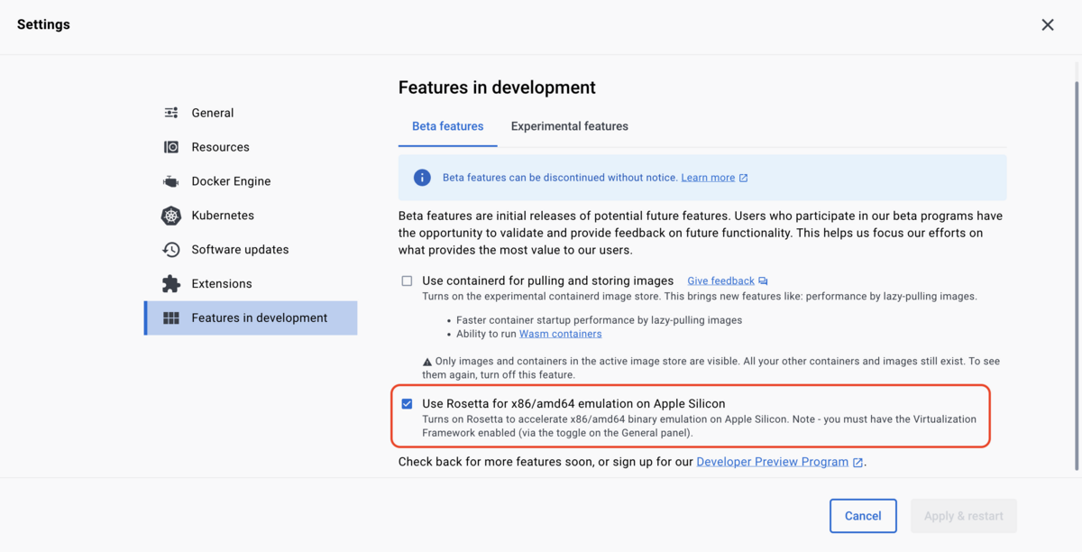Click the Apply & restart button
Viewport: 1082px width, 552px height.
(x=963, y=515)
